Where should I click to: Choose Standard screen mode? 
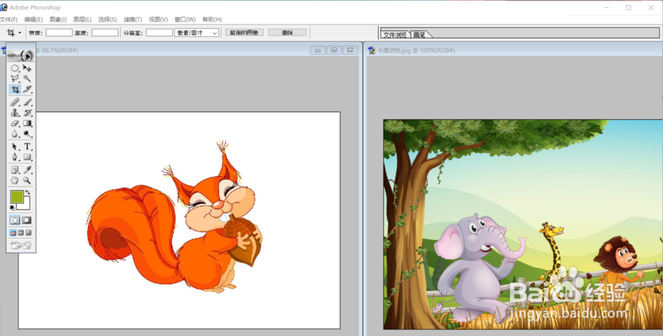point(13,233)
